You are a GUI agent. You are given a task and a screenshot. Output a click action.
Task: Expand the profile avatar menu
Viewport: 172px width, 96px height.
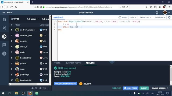pyautogui.click(x=167, y=13)
